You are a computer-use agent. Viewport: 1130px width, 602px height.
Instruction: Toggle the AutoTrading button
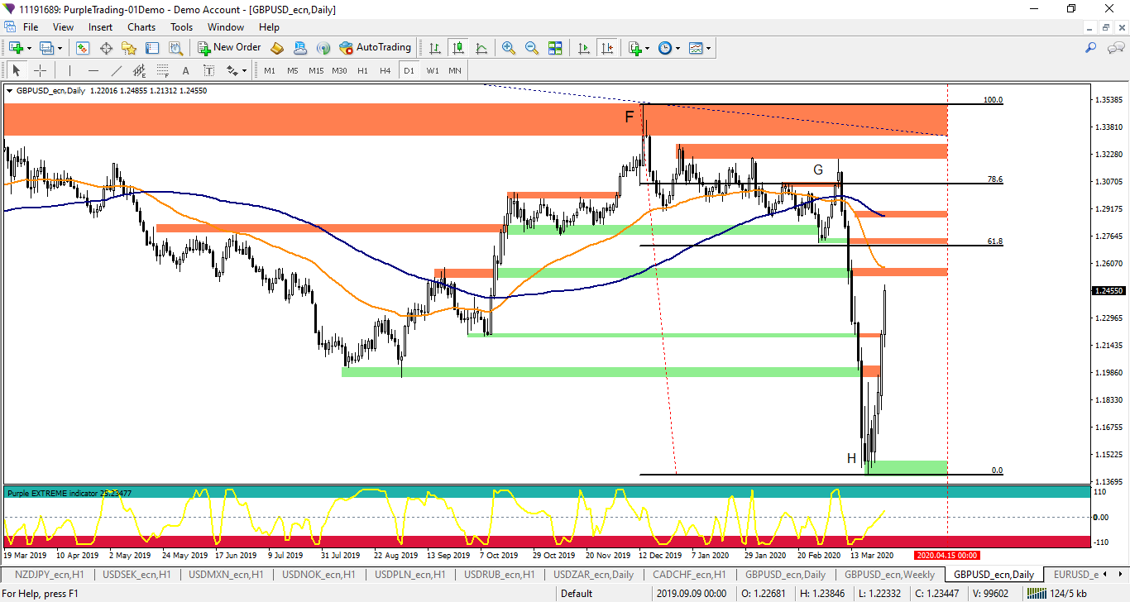click(x=375, y=48)
